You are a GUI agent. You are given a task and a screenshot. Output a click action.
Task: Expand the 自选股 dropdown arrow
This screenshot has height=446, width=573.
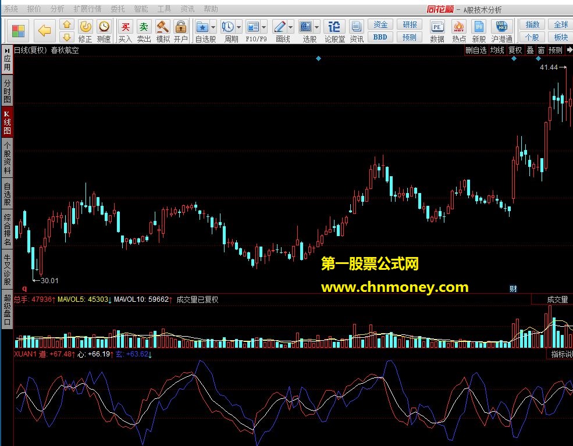pos(213,27)
